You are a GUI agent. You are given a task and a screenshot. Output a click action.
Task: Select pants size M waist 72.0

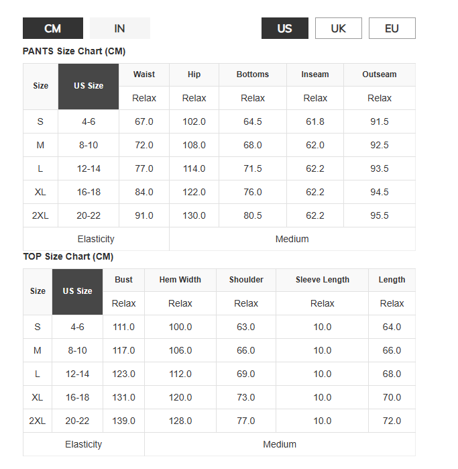coord(144,145)
